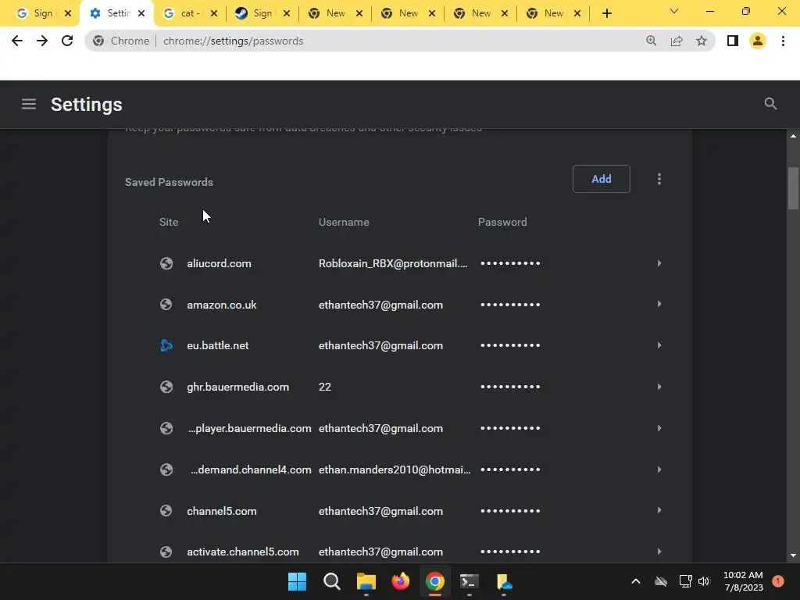Open a new tab with the plus button

coord(606,13)
